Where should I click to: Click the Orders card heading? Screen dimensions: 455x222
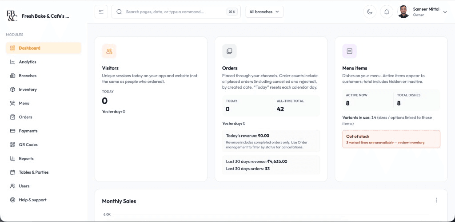230,68
